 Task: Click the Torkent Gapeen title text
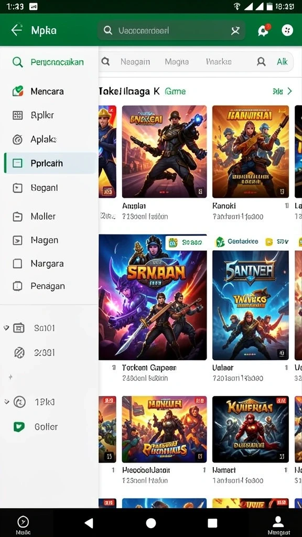click(149, 368)
